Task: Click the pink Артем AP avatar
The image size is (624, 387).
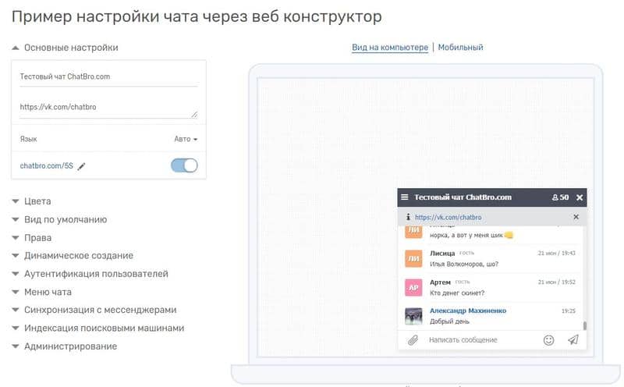Action: [x=413, y=287]
